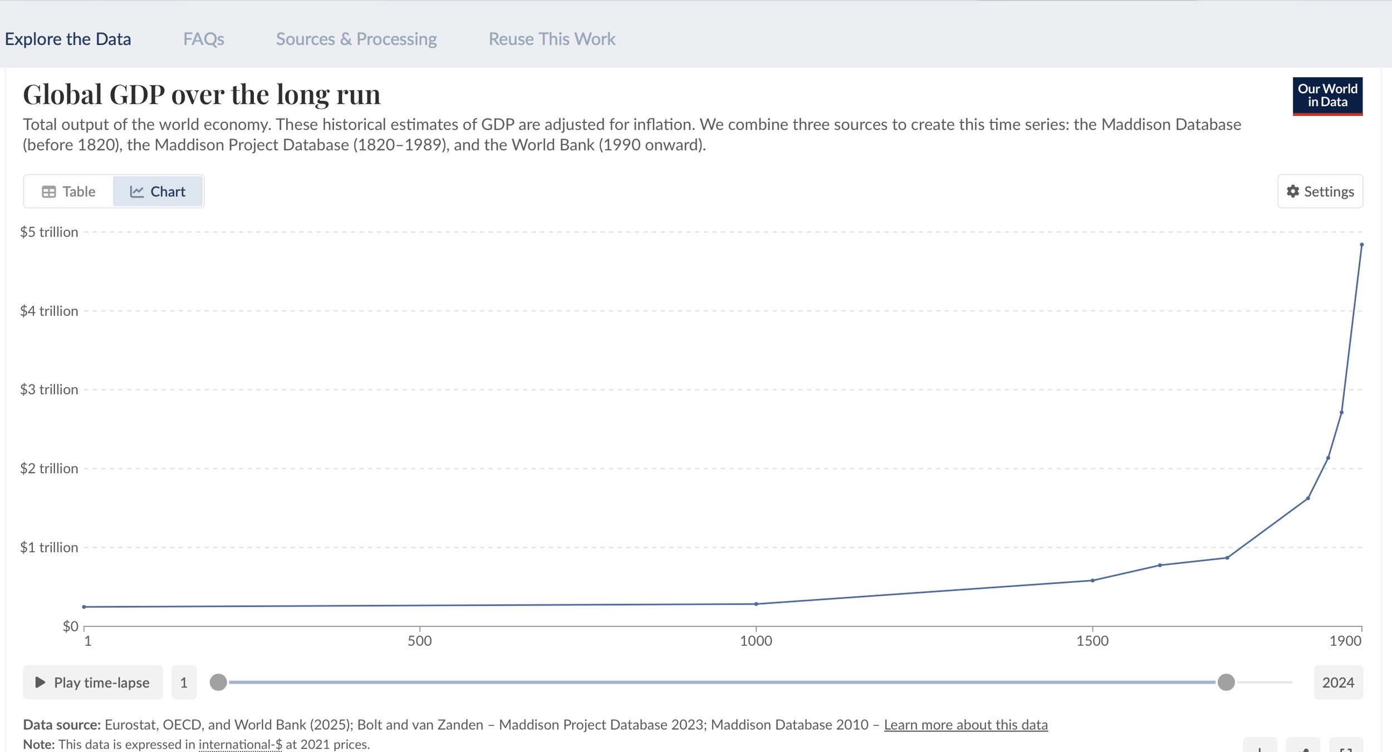Click the Play time-lapse button
The width and height of the screenshot is (1392, 752).
point(93,682)
